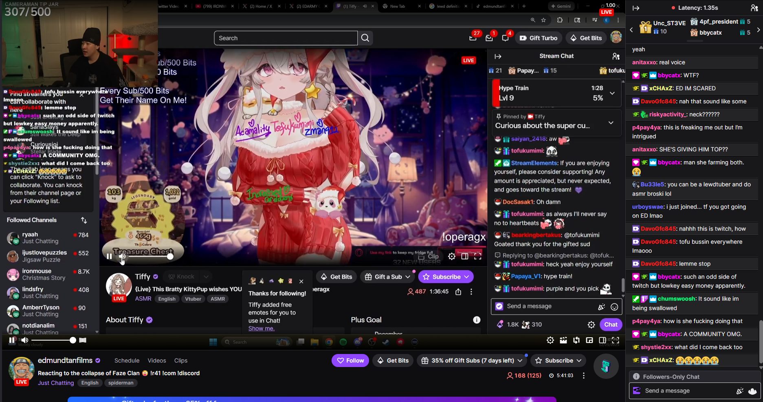This screenshot has height=402, width=763.
Task: Open Gift a Sub dropdown for Tiffy
Action: [x=407, y=277]
